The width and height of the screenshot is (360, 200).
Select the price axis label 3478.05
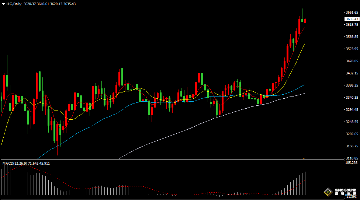(x=352, y=61)
